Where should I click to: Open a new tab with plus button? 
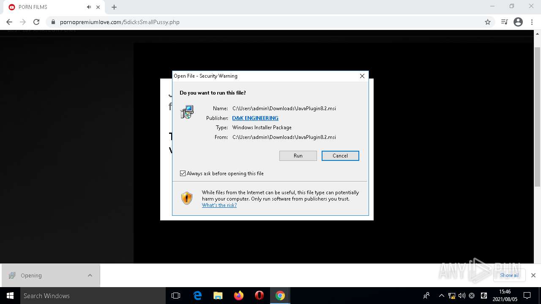(x=114, y=7)
